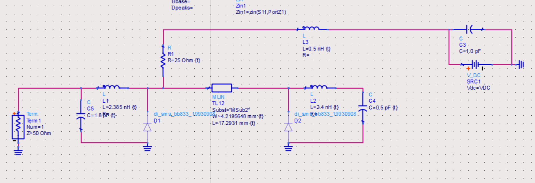Click the Z=50 Ohm parameter of Term1
This screenshot has height=183, width=535.
click(39, 133)
